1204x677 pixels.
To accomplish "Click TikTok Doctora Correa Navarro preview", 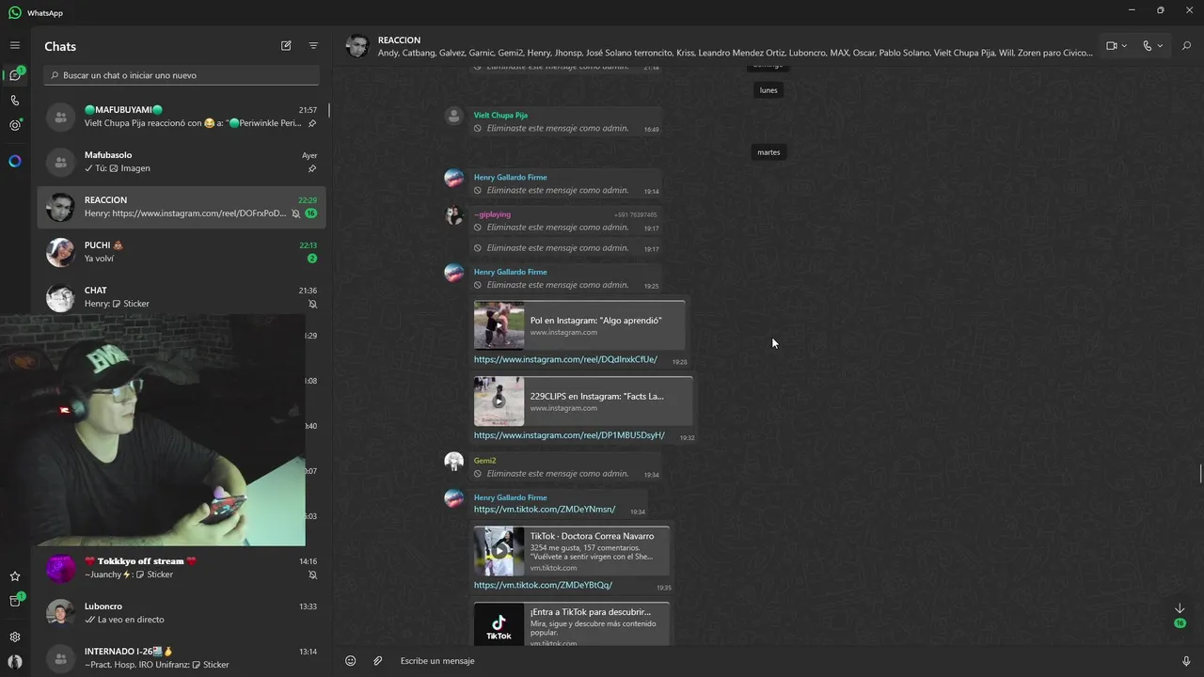I will point(572,551).
